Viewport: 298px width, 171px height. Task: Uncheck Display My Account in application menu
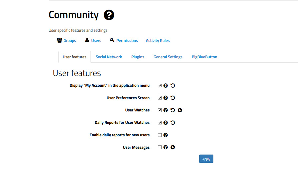pos(160,85)
